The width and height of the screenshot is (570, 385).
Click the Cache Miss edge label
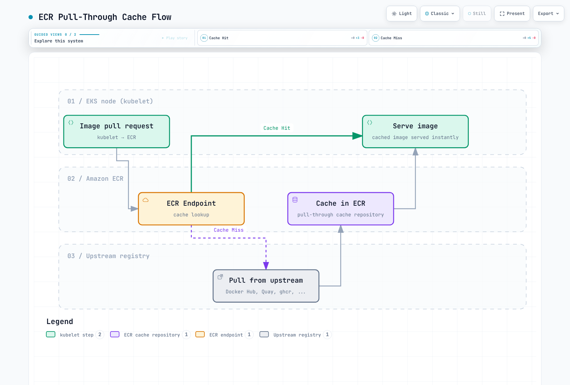pos(229,230)
